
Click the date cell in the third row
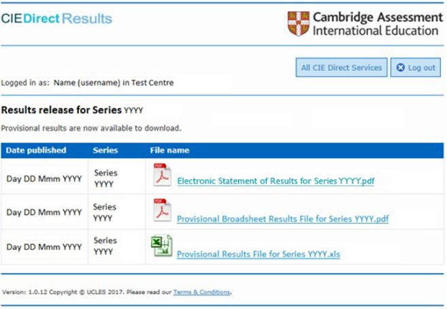(x=44, y=247)
